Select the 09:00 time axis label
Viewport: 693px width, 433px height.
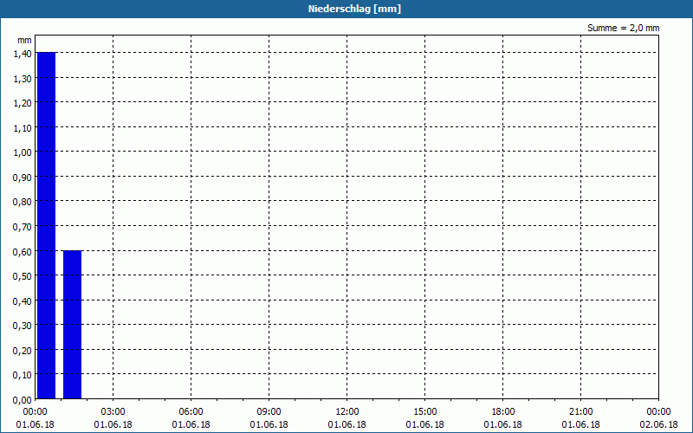269,412
